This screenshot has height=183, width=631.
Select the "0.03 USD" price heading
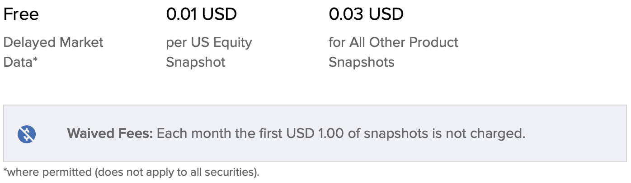click(x=366, y=14)
